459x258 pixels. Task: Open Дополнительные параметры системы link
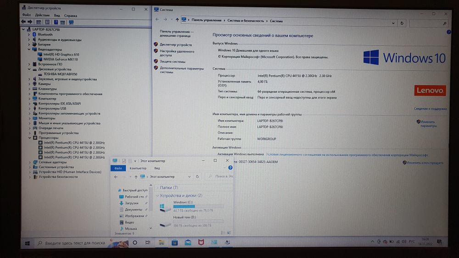pyautogui.click(x=181, y=70)
